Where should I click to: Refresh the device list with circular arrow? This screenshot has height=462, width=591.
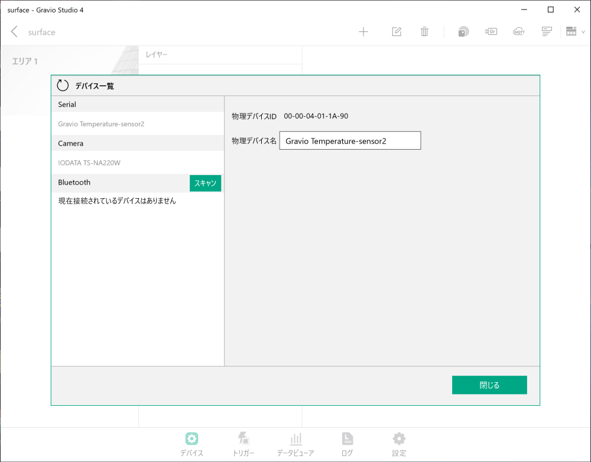point(63,86)
